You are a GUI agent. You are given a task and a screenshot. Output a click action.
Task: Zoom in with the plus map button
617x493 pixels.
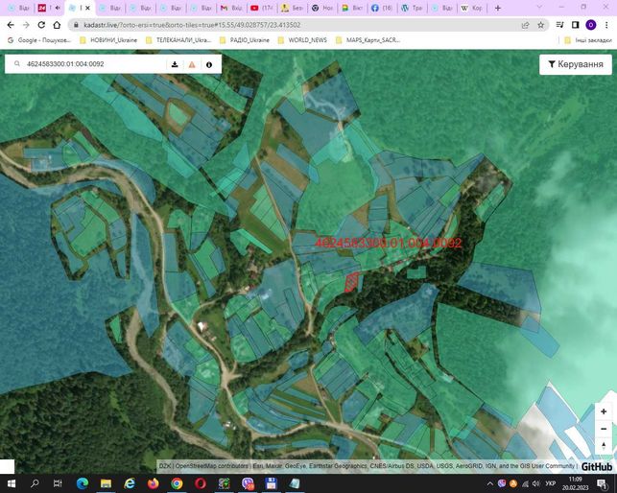coord(604,411)
